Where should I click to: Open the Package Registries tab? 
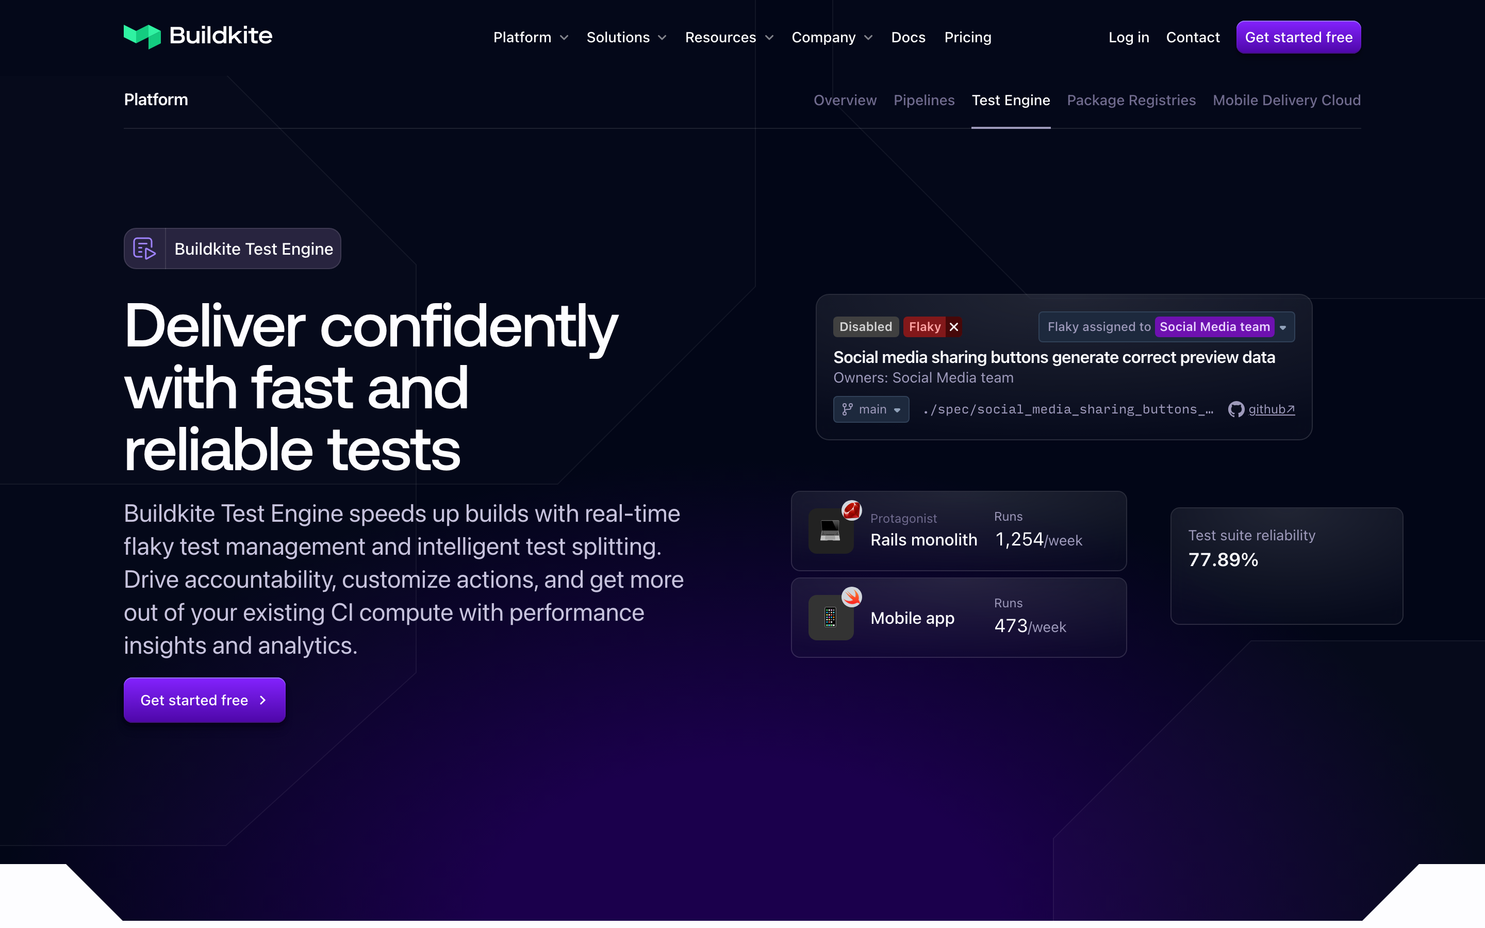click(1131, 100)
